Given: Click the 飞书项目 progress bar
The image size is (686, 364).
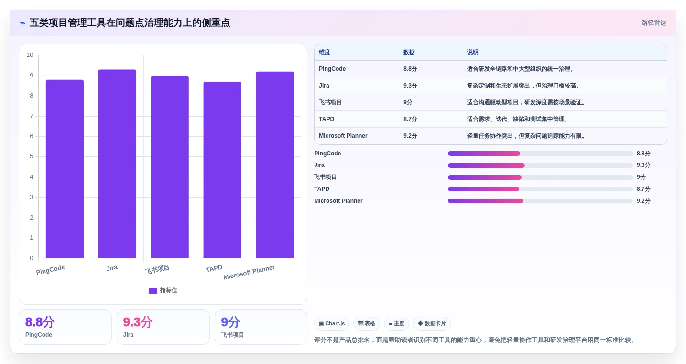Looking at the screenshot, I should point(540,177).
